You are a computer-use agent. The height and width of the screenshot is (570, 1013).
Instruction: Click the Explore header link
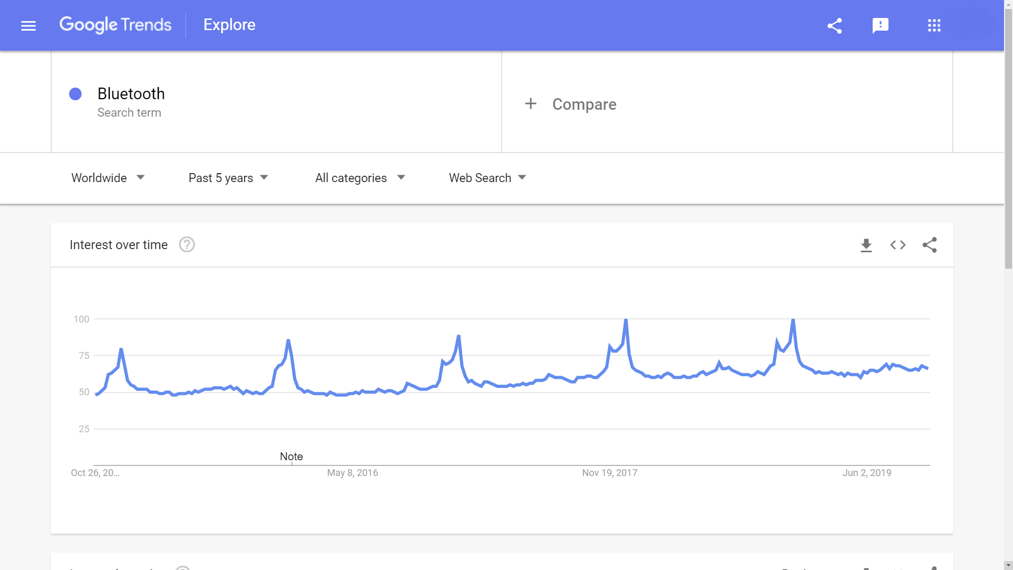coord(230,25)
